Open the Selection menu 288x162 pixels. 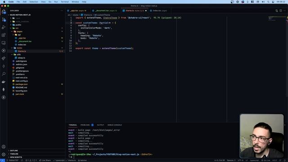click(34, 2)
